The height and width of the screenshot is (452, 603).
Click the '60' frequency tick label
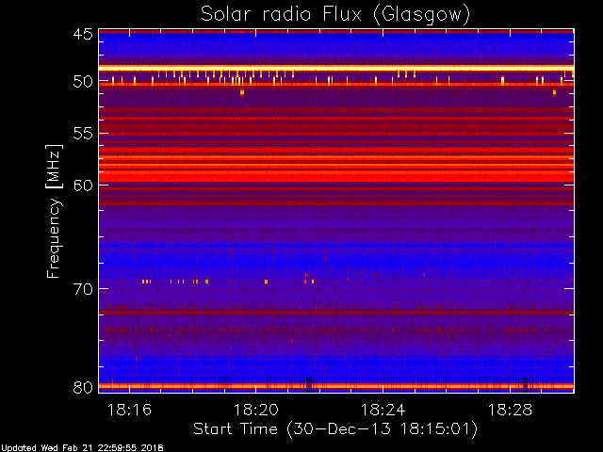(x=83, y=186)
